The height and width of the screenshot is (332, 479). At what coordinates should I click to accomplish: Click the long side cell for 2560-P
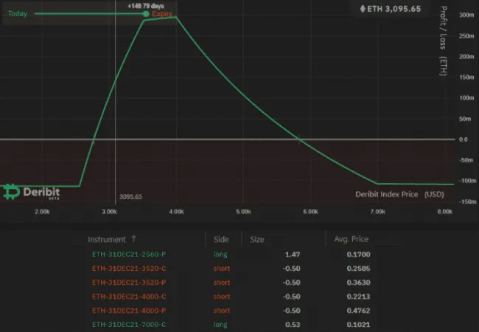[220, 255]
